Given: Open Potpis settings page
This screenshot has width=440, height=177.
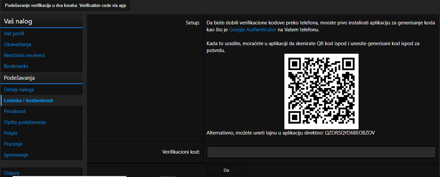Looking at the screenshot, I should coord(11,133).
